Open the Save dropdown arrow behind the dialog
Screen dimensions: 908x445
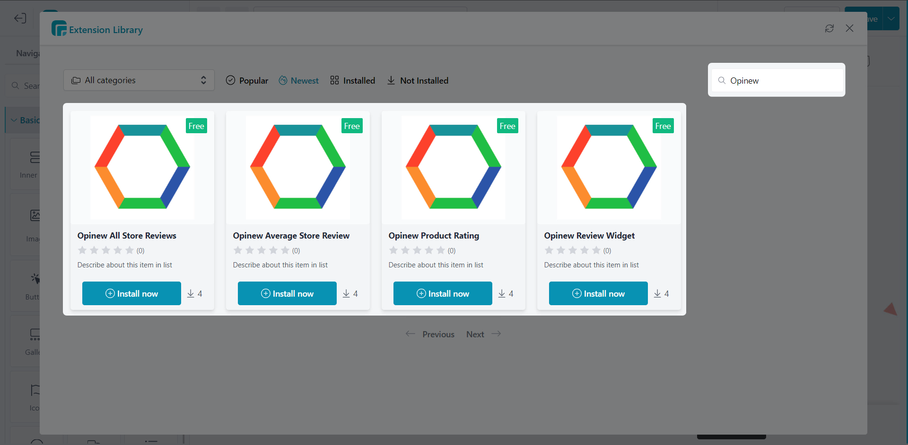click(x=891, y=19)
